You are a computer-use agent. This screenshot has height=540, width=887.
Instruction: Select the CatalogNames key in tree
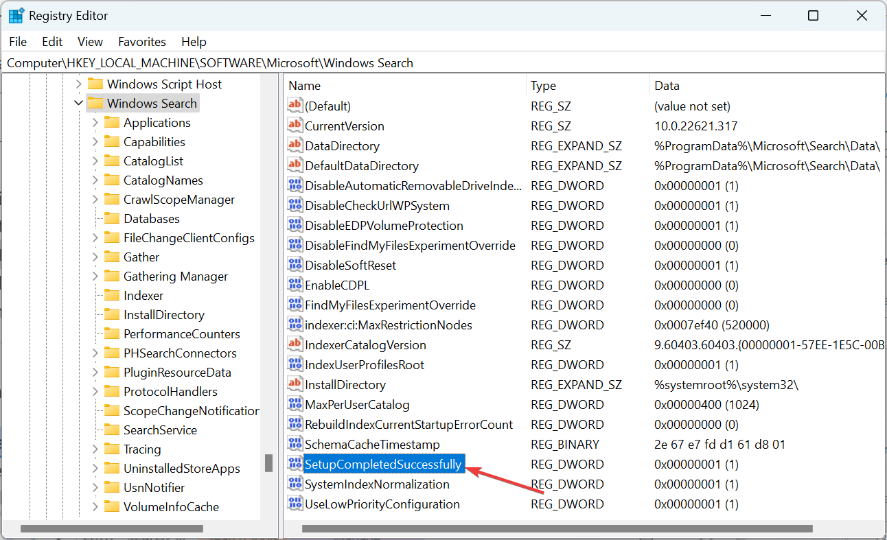163,180
